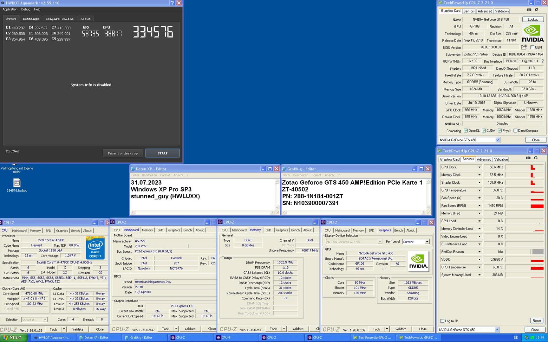Open the Advanced tab in GPU-Z Graphics Card window
548x342 pixels.
click(485, 11)
